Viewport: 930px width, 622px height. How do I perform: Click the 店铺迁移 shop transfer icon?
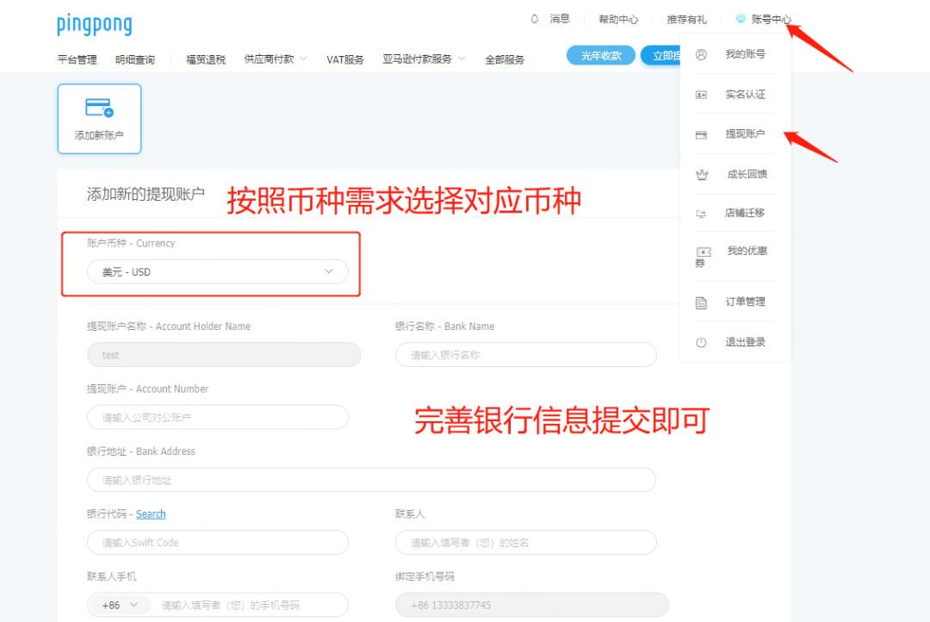pyautogui.click(x=703, y=215)
